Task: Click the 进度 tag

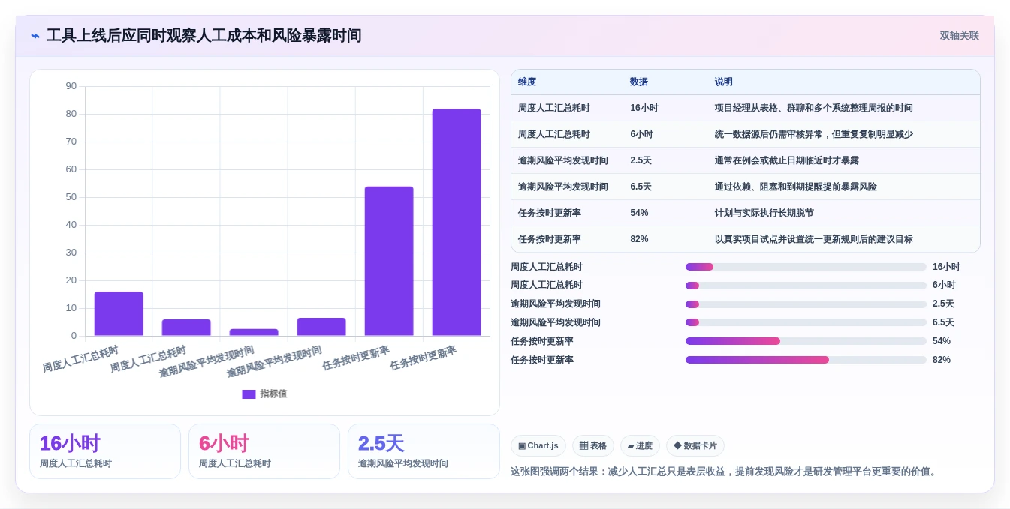Action: point(641,445)
